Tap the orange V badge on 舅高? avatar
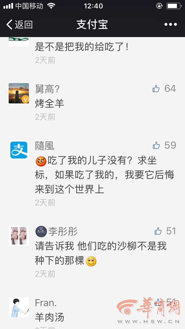185x329 pixels. tap(25, 99)
